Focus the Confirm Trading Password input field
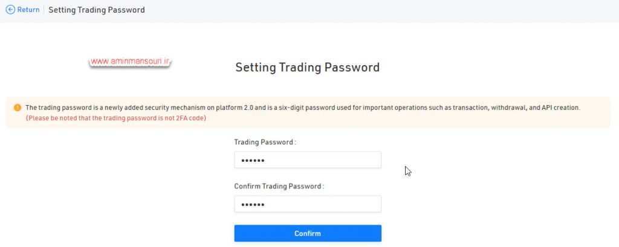The image size is (619, 247). click(308, 204)
